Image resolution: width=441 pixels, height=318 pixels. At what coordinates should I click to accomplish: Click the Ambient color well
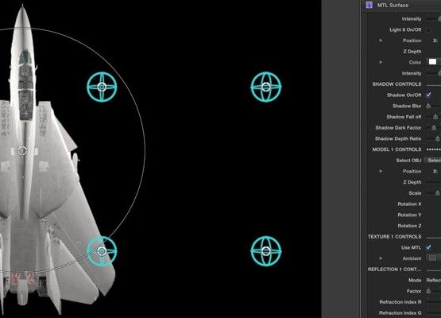click(432, 258)
